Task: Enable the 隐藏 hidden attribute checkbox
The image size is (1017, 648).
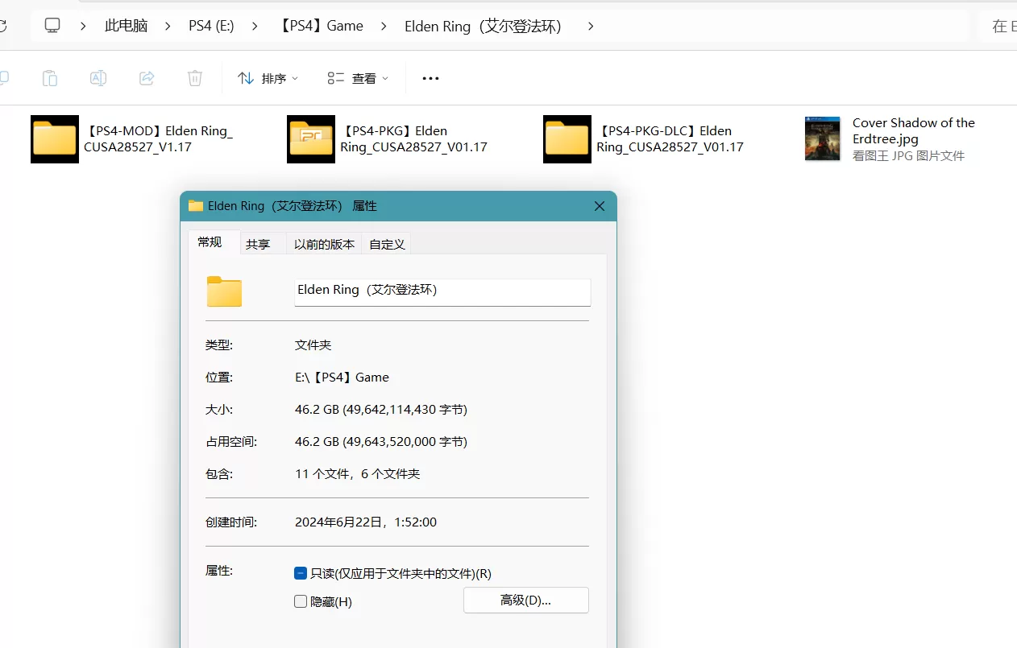Action: (x=300, y=601)
